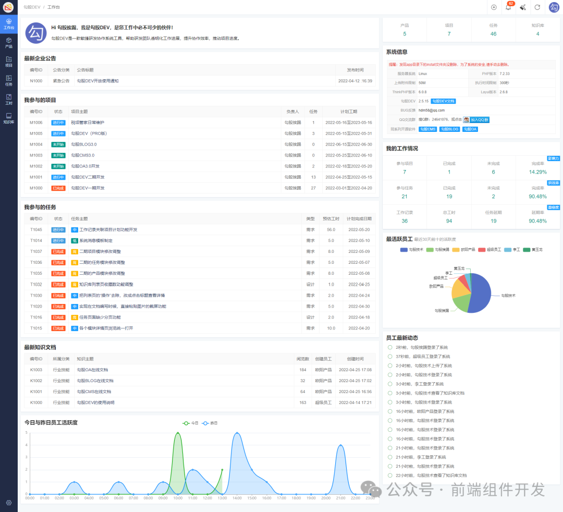This screenshot has height=512, width=563.
Task: Toggle 超级员工 red legend item
Action: 489,250
